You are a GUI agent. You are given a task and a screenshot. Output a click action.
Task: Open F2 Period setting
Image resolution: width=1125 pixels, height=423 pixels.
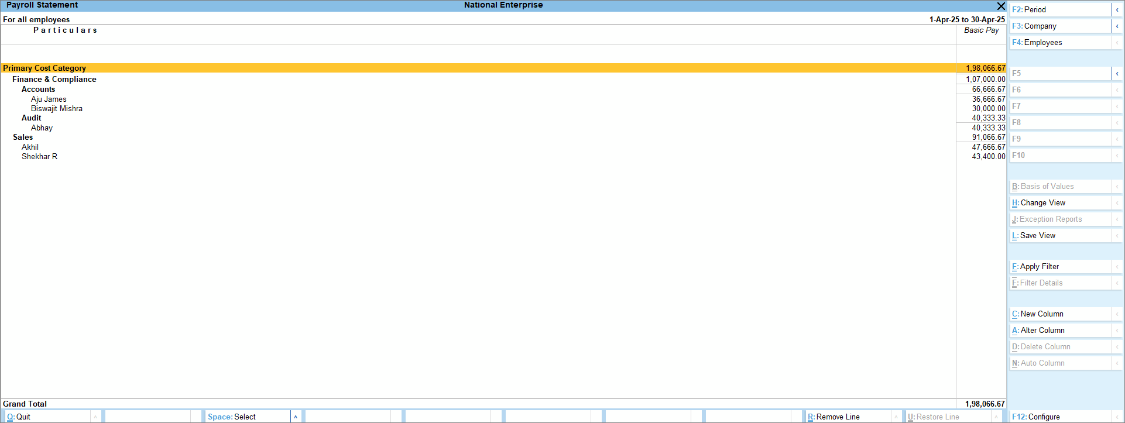(x=1059, y=10)
